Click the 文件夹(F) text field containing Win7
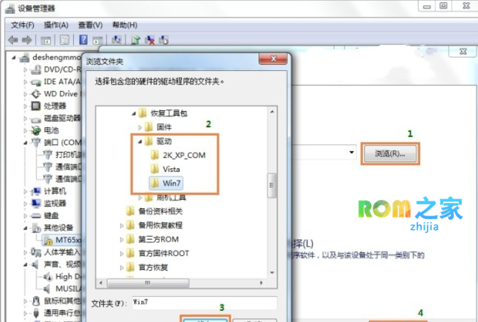478x322 pixels. coord(205,303)
